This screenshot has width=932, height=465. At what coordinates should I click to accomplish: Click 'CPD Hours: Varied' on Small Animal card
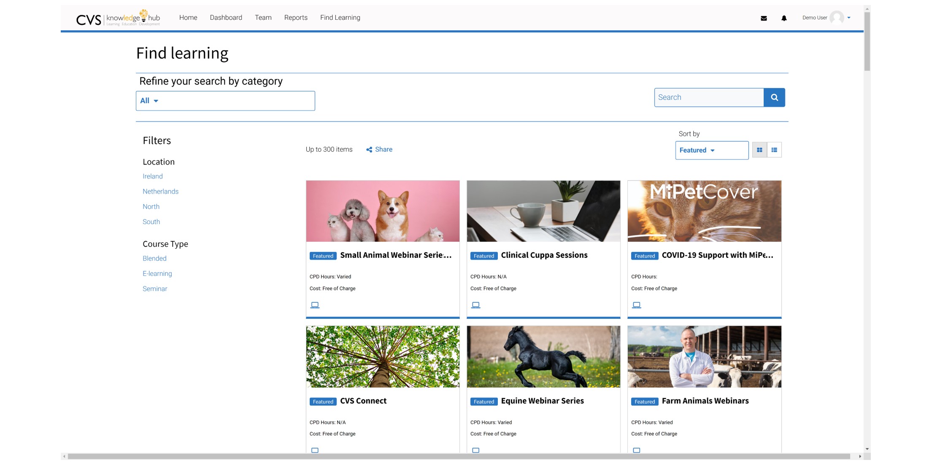click(x=330, y=277)
